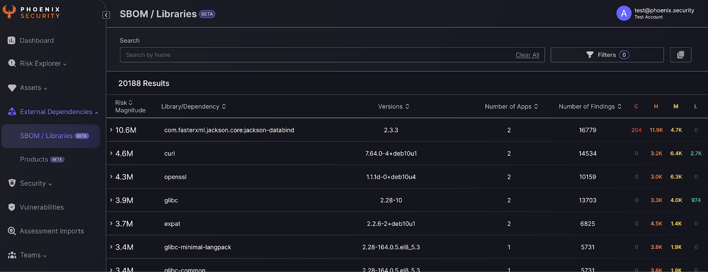Click the Assessment Imports icon
The image size is (708, 272).
tap(12, 231)
